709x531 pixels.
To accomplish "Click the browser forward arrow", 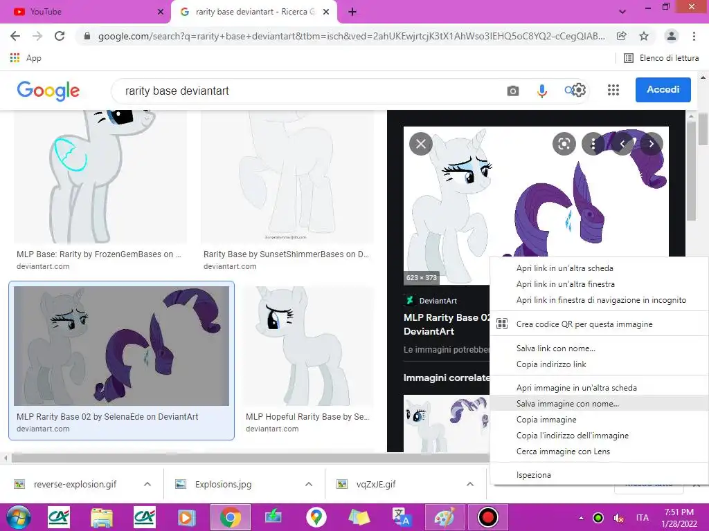I will tap(37, 36).
